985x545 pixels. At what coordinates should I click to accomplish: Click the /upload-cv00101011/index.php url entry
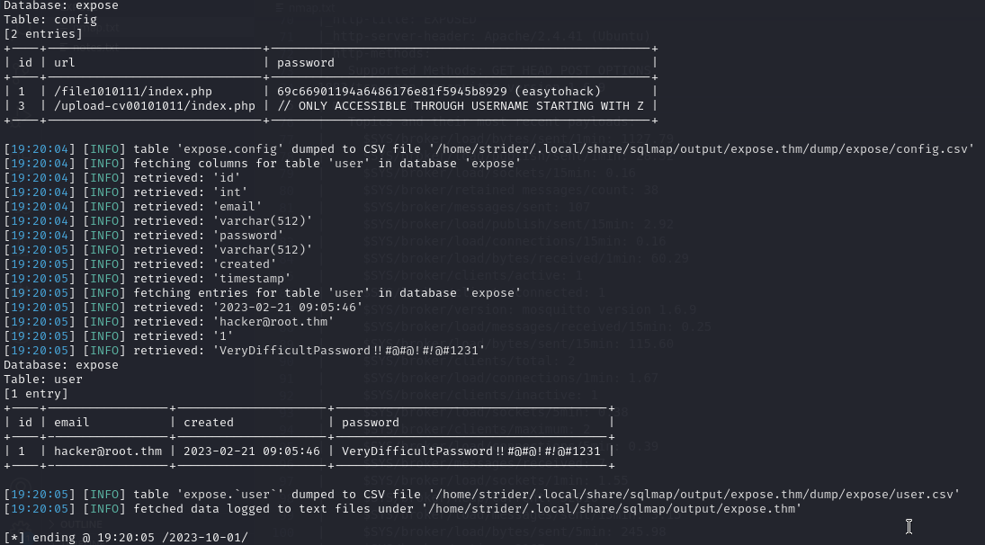(x=155, y=106)
